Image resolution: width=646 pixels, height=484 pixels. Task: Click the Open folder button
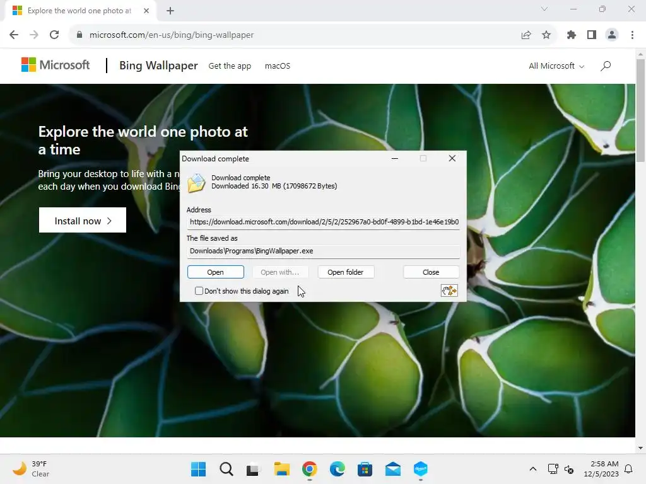[x=346, y=272]
